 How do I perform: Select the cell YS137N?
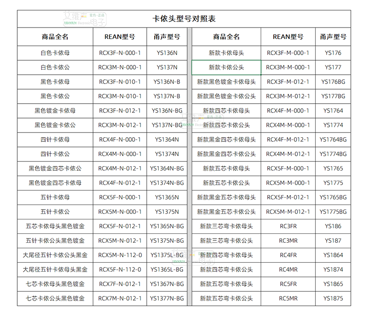[x=167, y=68]
